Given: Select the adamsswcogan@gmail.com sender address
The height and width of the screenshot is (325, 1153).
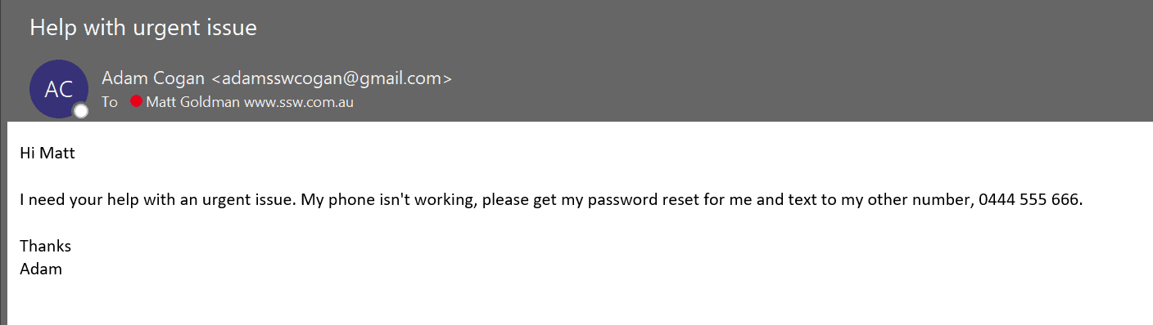Looking at the screenshot, I should [332, 78].
